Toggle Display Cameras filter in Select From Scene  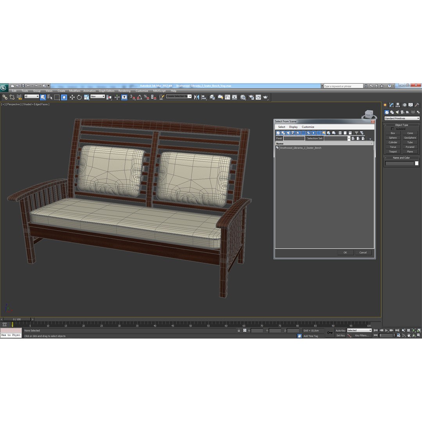[x=293, y=133]
